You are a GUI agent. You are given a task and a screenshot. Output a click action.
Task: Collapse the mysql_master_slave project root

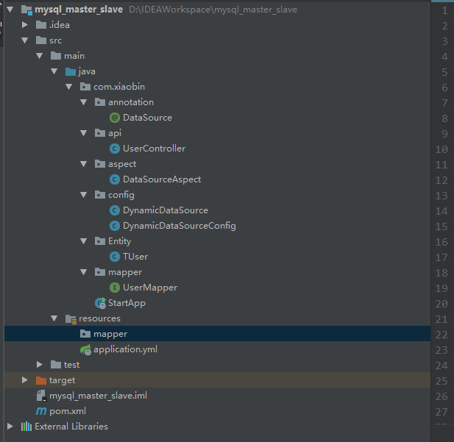(10, 10)
